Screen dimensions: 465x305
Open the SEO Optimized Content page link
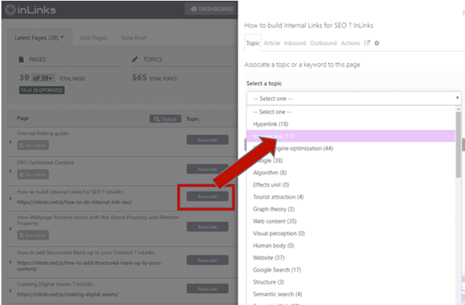(45, 162)
